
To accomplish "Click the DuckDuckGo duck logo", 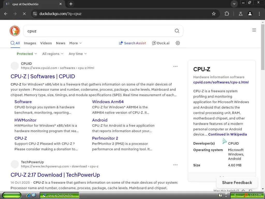I will tap(15, 31).
